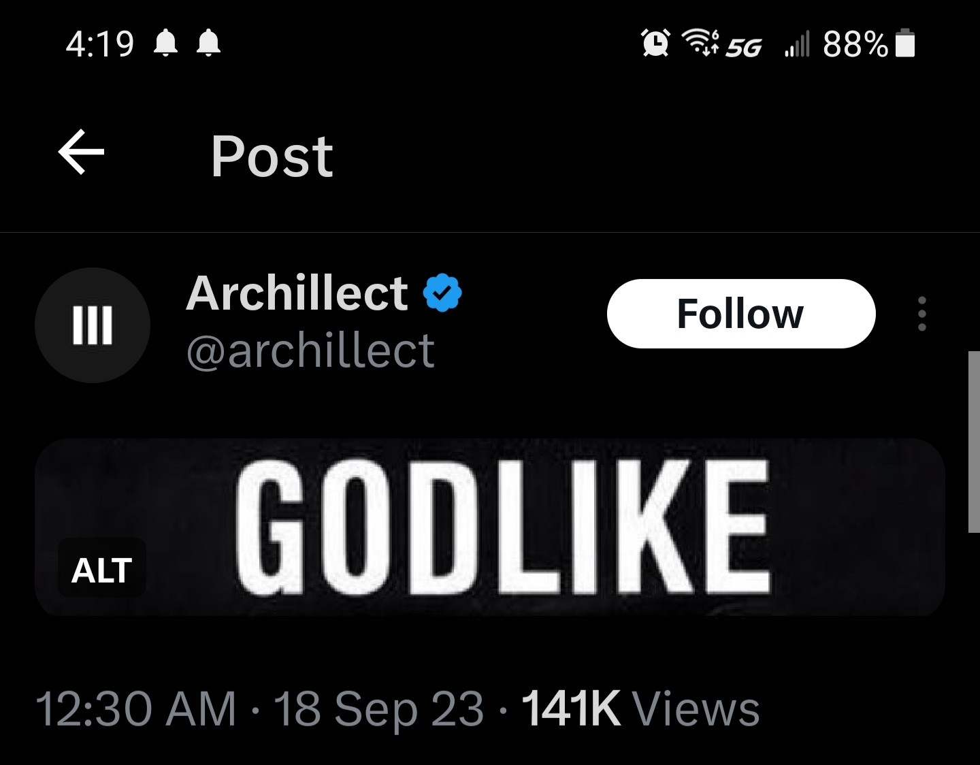
Task: Tap the battery icon in status bar
Action: click(905, 44)
